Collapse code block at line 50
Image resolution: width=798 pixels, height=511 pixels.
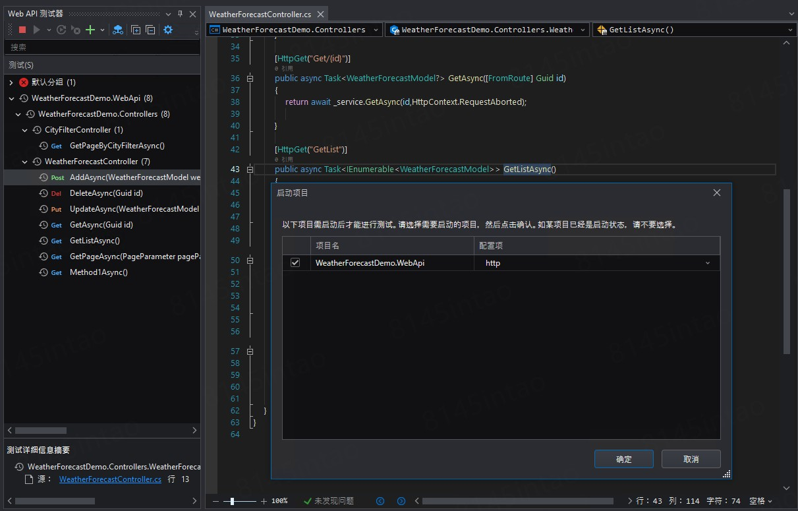click(x=250, y=260)
